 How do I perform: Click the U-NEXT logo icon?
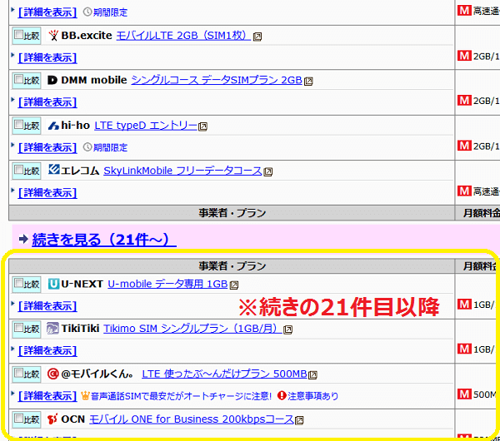point(53,284)
